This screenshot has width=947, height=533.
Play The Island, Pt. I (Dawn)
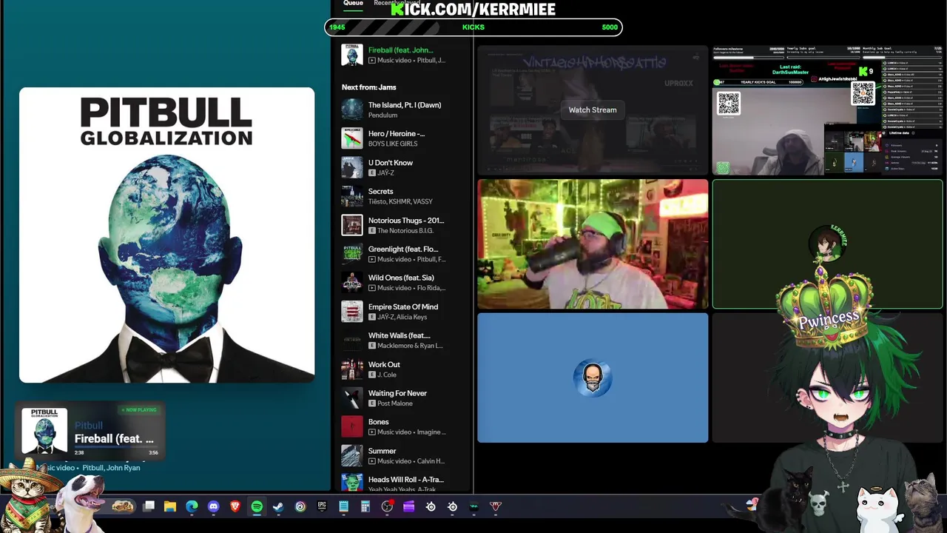(405, 105)
